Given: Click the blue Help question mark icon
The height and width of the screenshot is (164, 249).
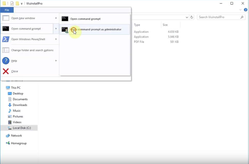Looking at the screenshot, I should click(6, 61).
